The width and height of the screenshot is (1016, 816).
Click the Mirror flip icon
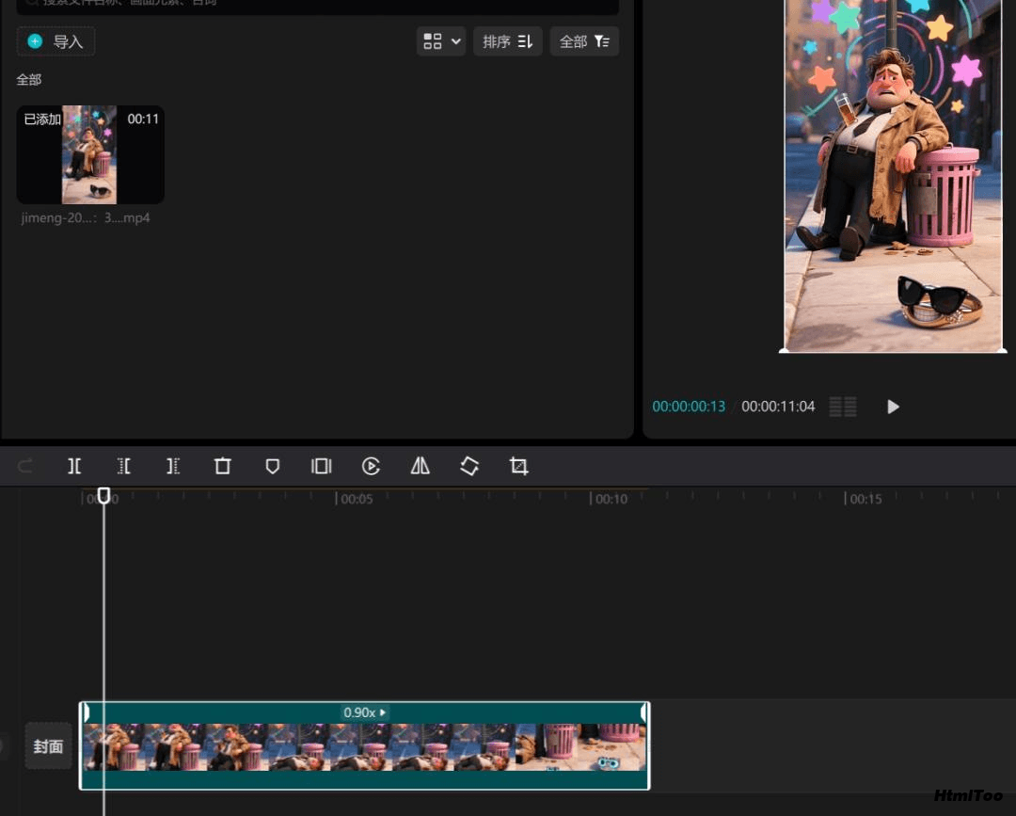pos(420,466)
